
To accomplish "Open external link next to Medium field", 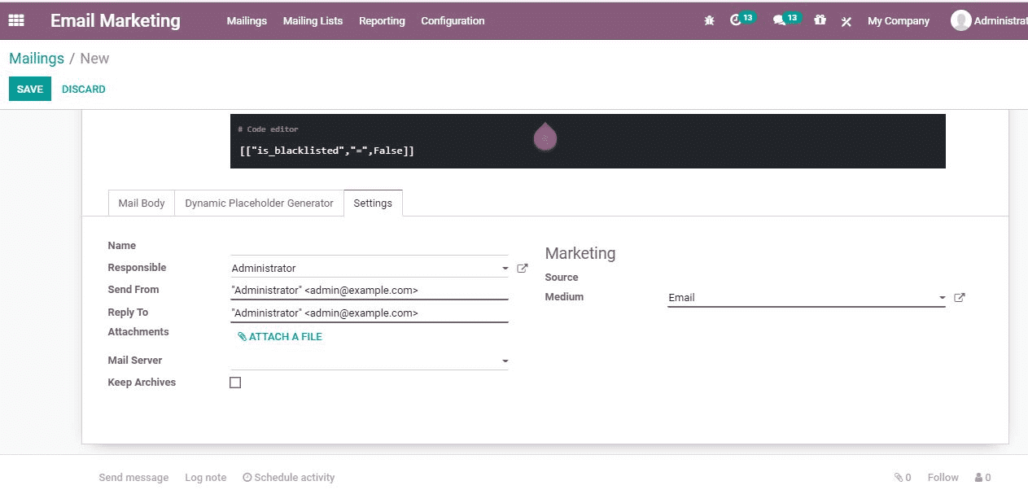I will tap(959, 298).
